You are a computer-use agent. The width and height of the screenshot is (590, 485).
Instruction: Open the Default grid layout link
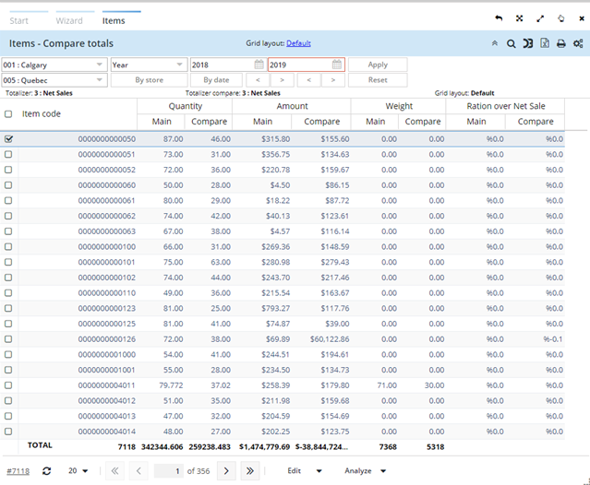[298, 43]
